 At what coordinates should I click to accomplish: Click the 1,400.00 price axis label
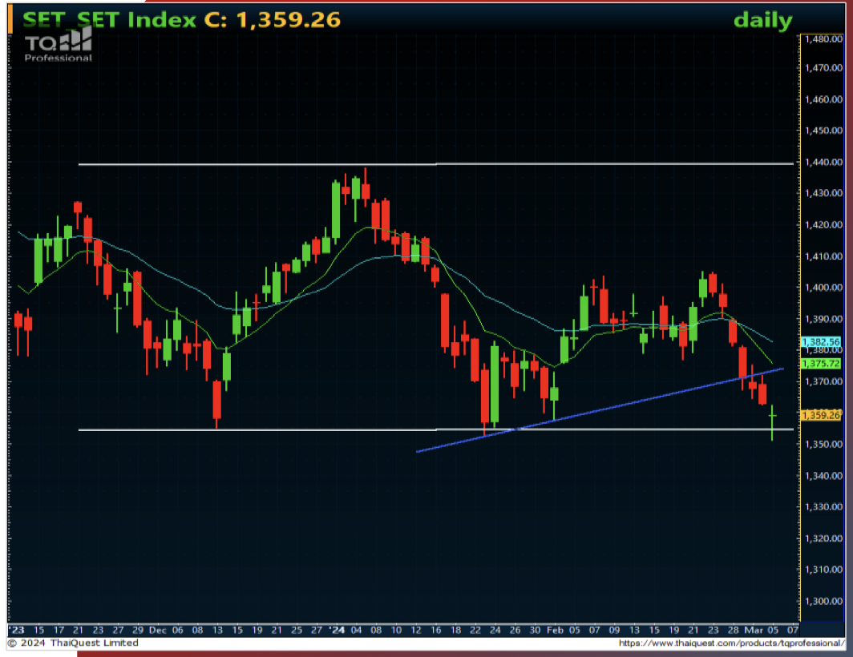click(823, 287)
